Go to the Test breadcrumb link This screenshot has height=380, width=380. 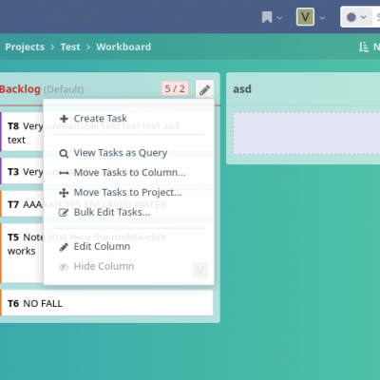(x=70, y=47)
